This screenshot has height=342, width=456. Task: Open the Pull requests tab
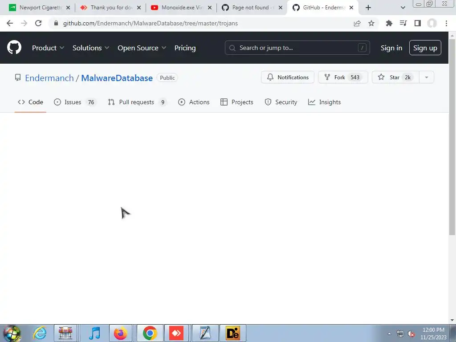[137, 102]
